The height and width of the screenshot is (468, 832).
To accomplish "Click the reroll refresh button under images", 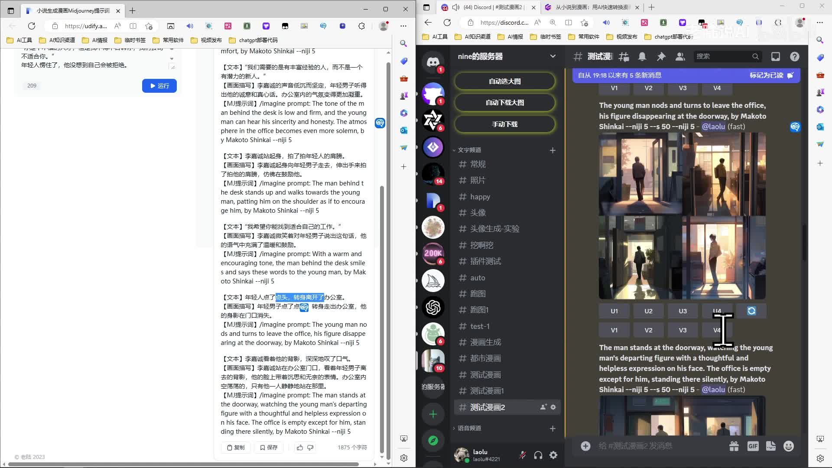I will tap(751, 311).
